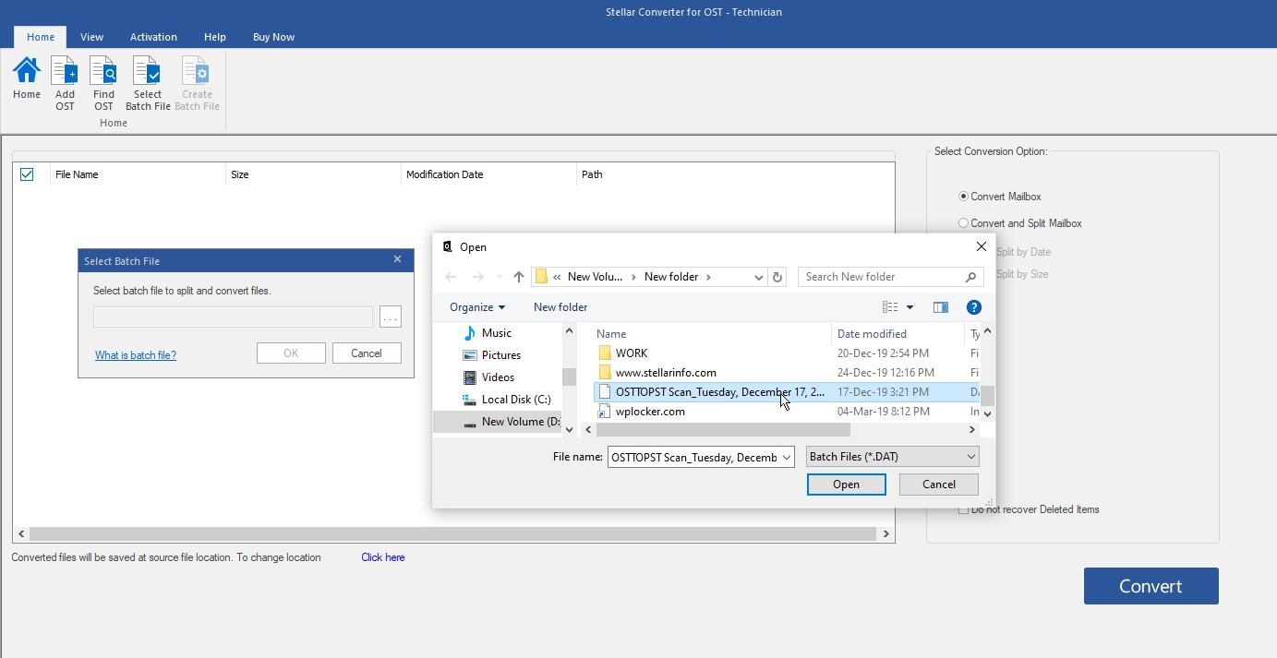Change the view layout icon in Open dialog
The width and height of the screenshot is (1277, 658).
click(890, 307)
